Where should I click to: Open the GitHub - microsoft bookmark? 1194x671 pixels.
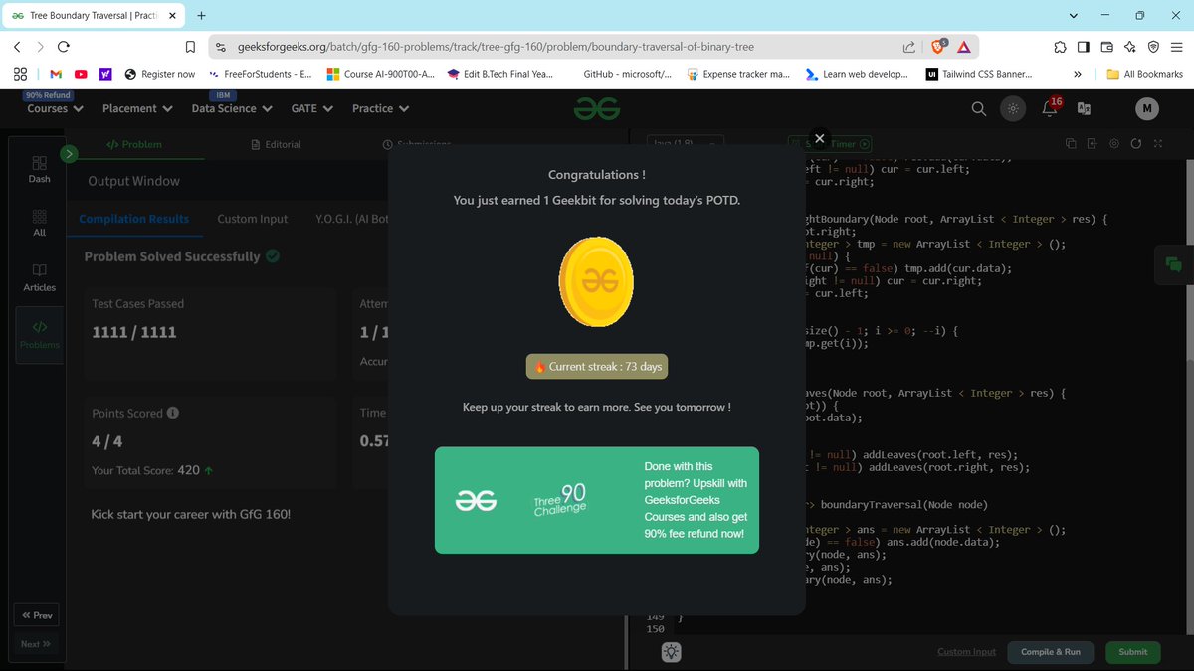point(627,74)
